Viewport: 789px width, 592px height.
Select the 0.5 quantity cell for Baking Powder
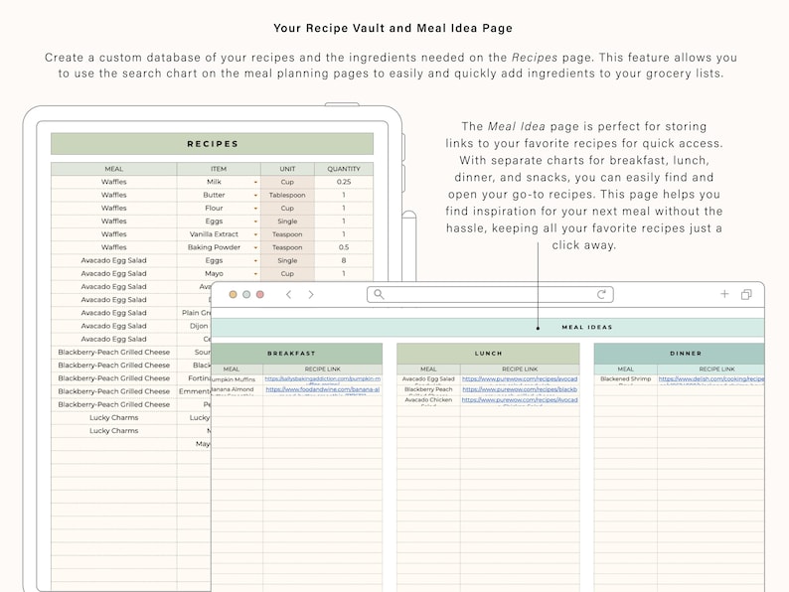pos(344,247)
